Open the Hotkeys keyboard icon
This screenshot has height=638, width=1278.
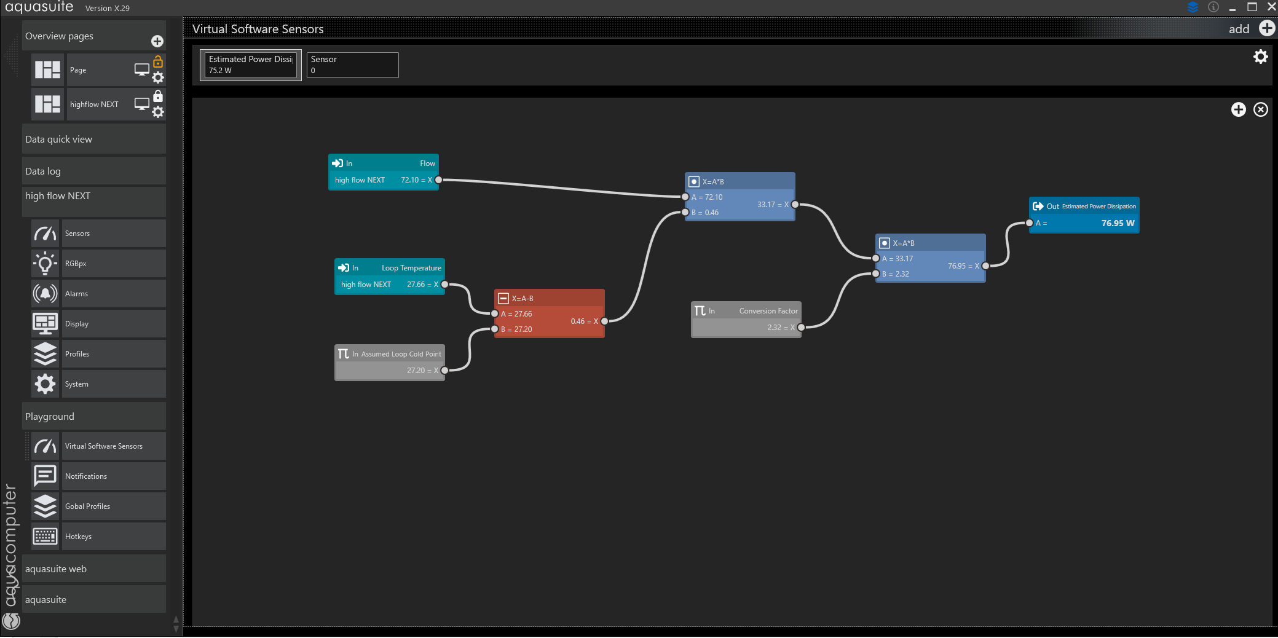tap(45, 537)
